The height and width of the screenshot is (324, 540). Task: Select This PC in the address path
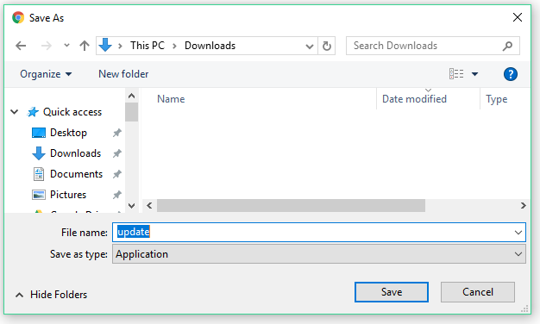point(148,46)
